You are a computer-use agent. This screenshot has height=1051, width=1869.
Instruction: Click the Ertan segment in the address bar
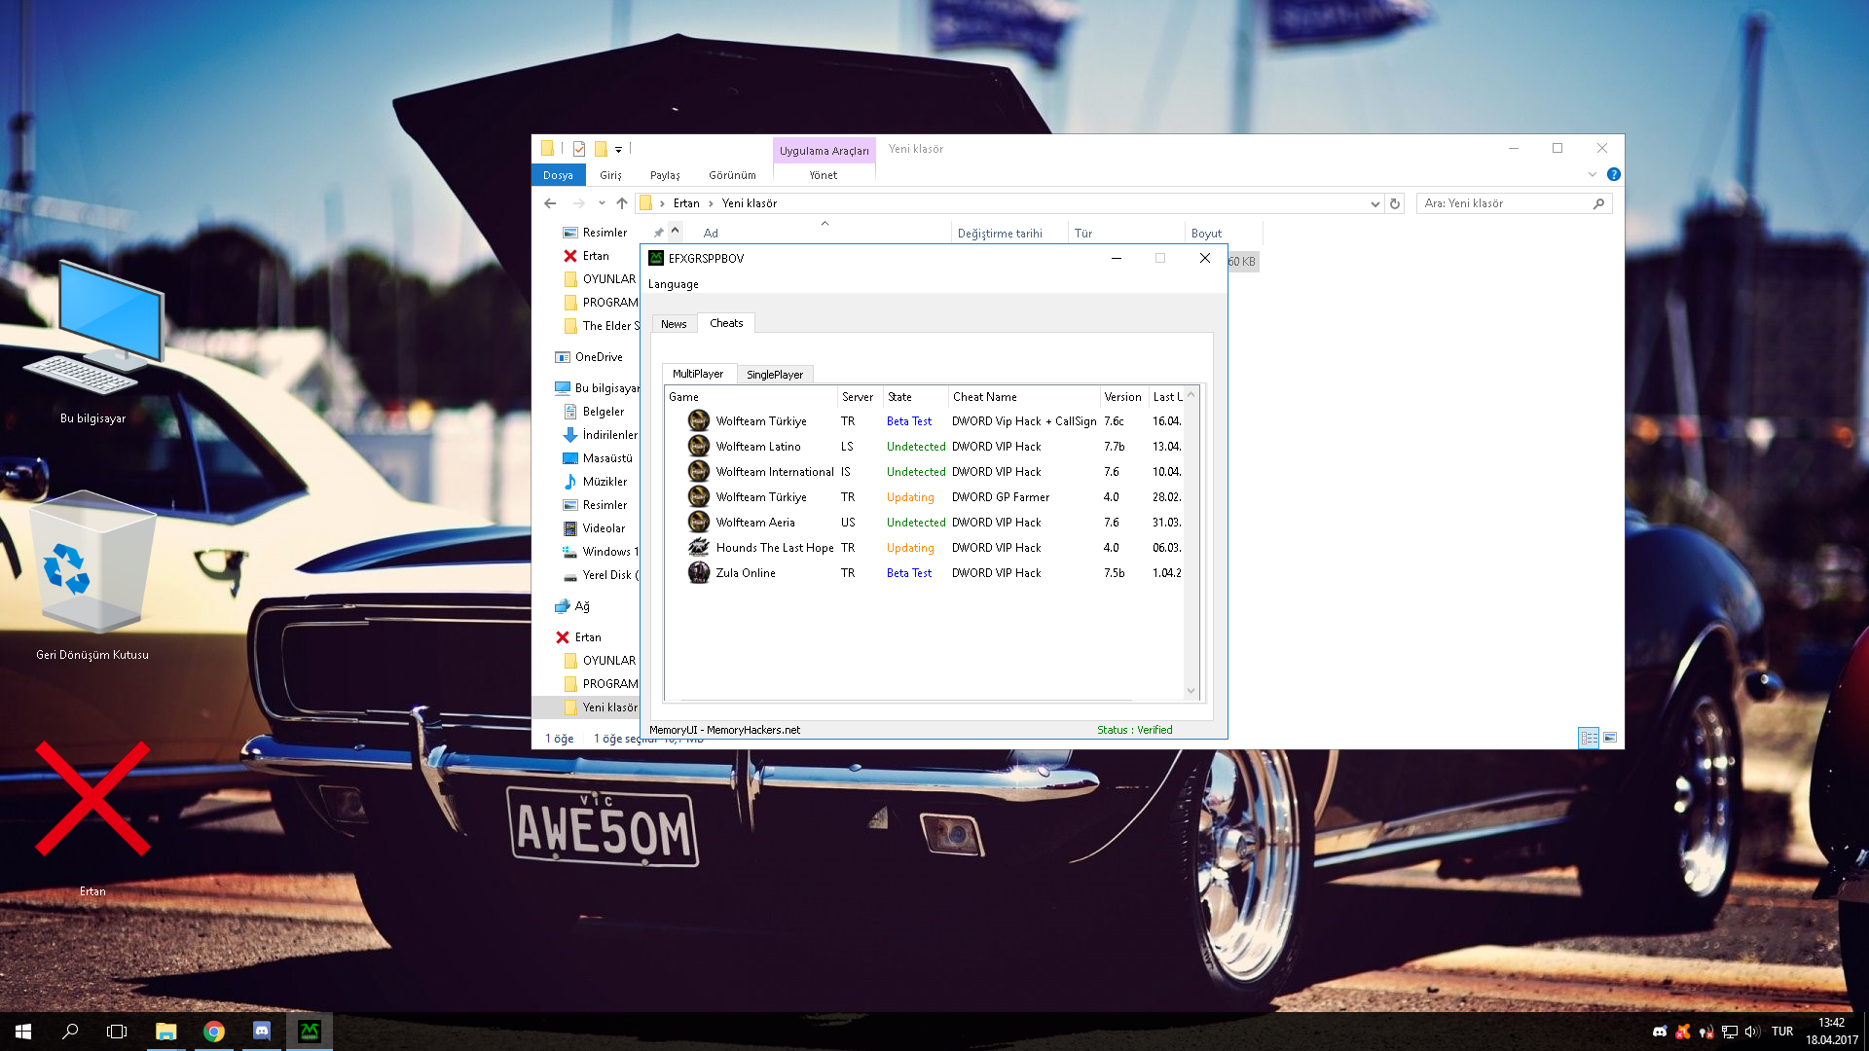tap(686, 203)
